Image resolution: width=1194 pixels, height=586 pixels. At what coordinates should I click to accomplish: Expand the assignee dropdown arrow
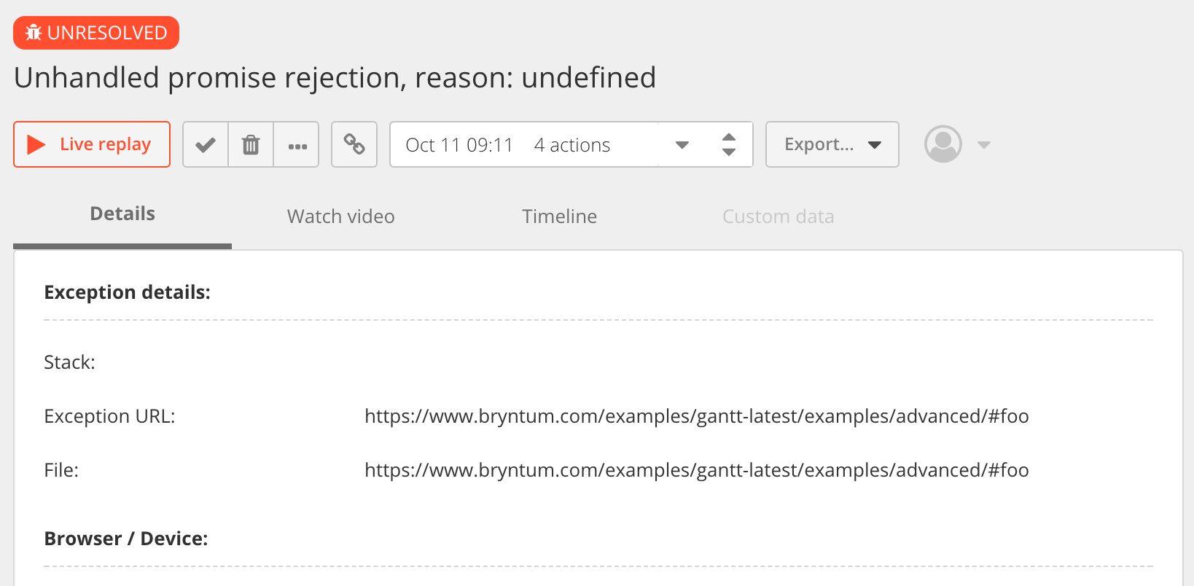[x=984, y=144]
